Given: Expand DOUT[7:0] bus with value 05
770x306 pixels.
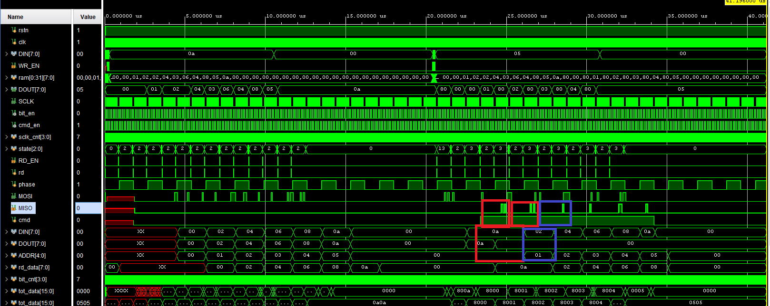Looking at the screenshot, I should [6, 89].
